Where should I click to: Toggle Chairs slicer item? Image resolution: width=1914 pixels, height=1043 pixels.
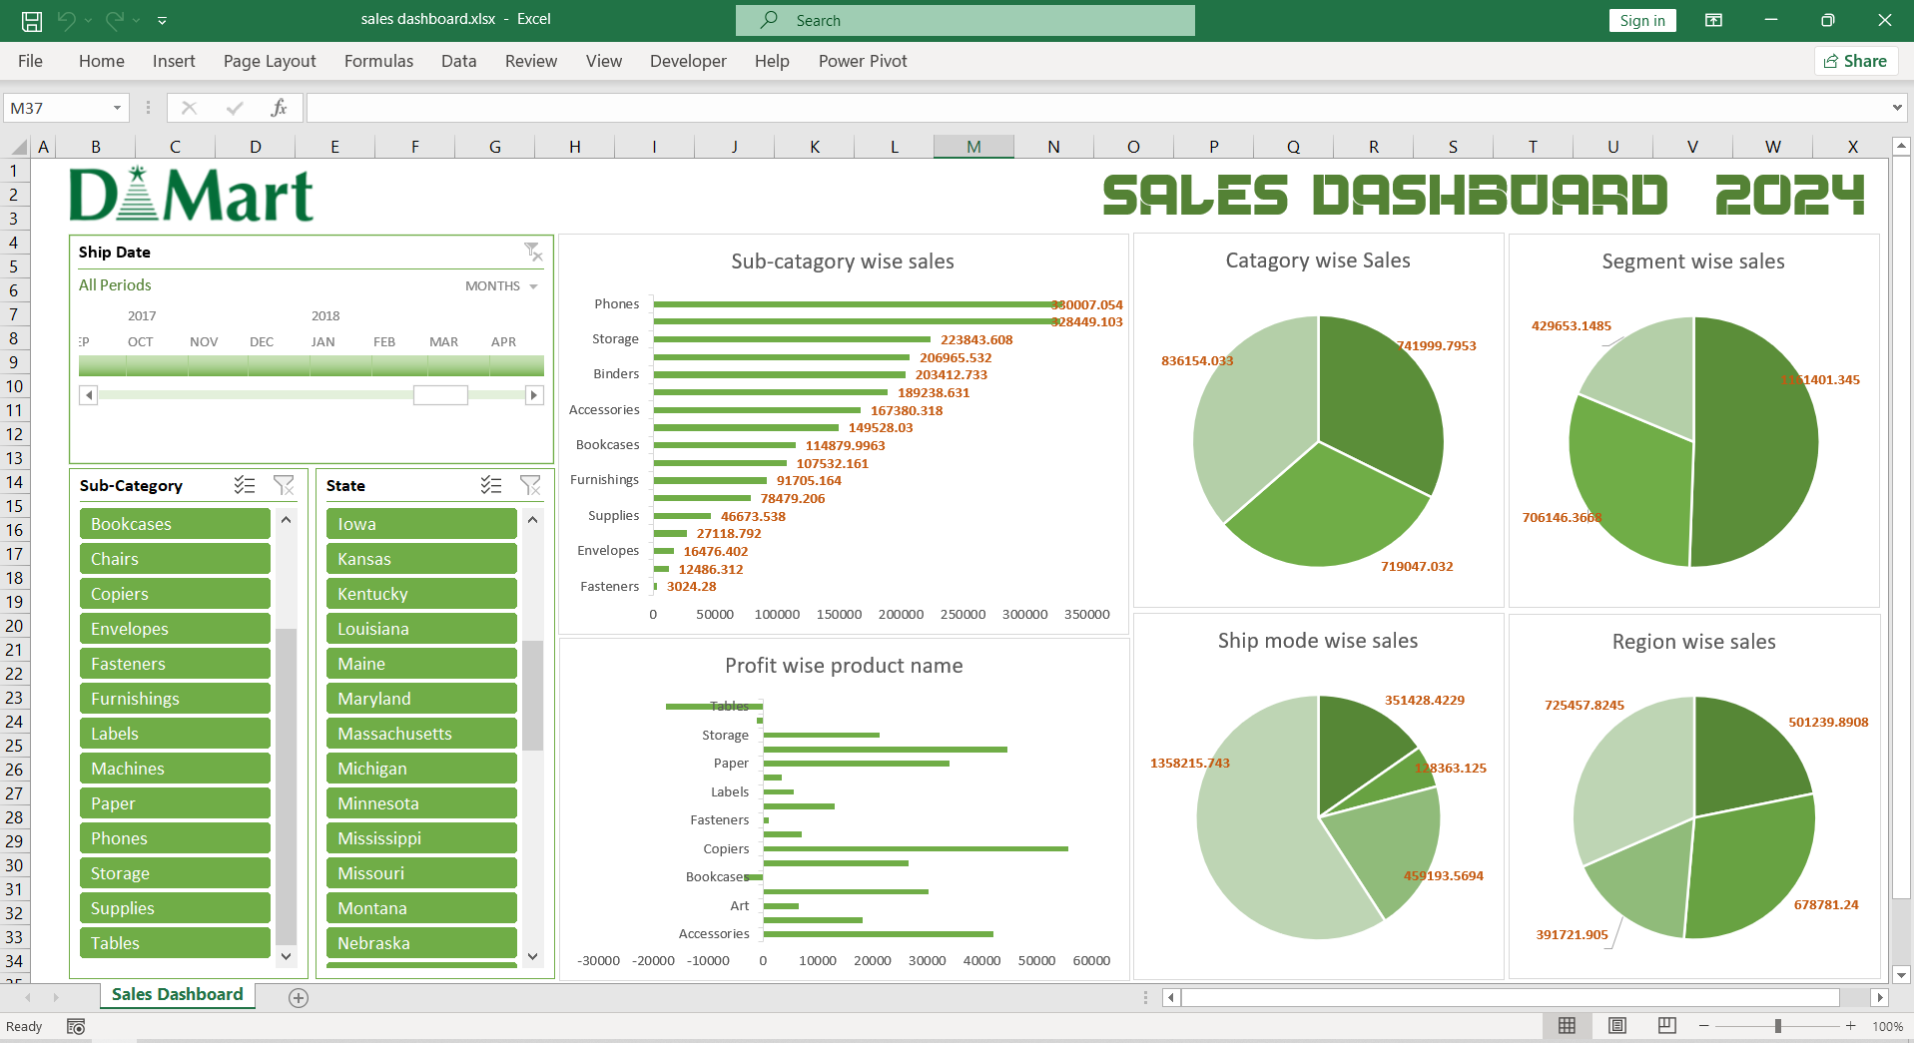[x=175, y=559]
